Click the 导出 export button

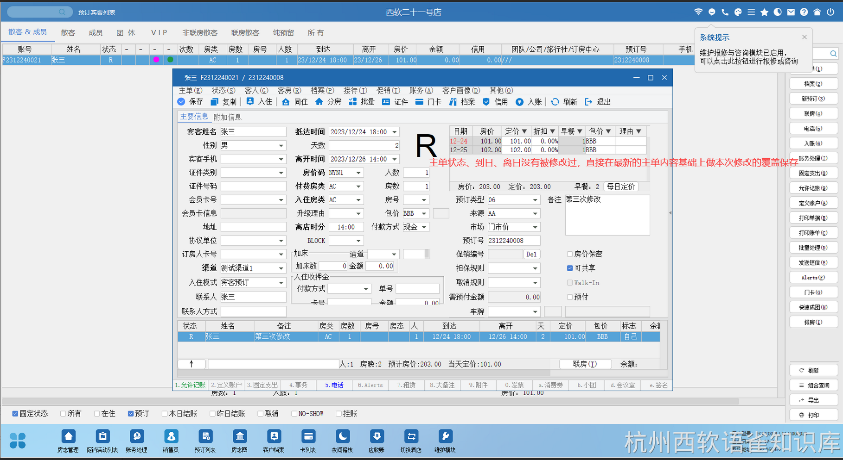814,400
